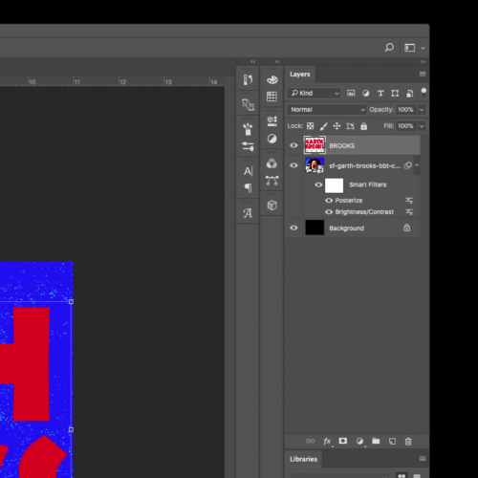The height and width of the screenshot is (478, 478).
Task: Select the Layers tab
Action: click(x=300, y=75)
